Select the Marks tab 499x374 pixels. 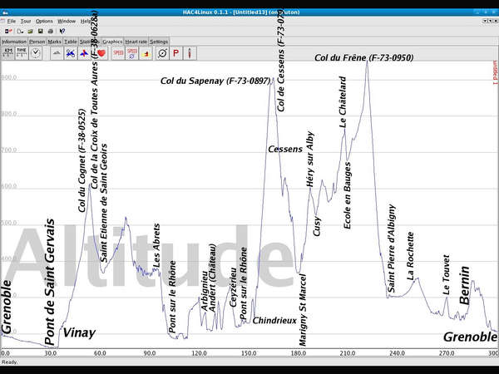pos(54,41)
